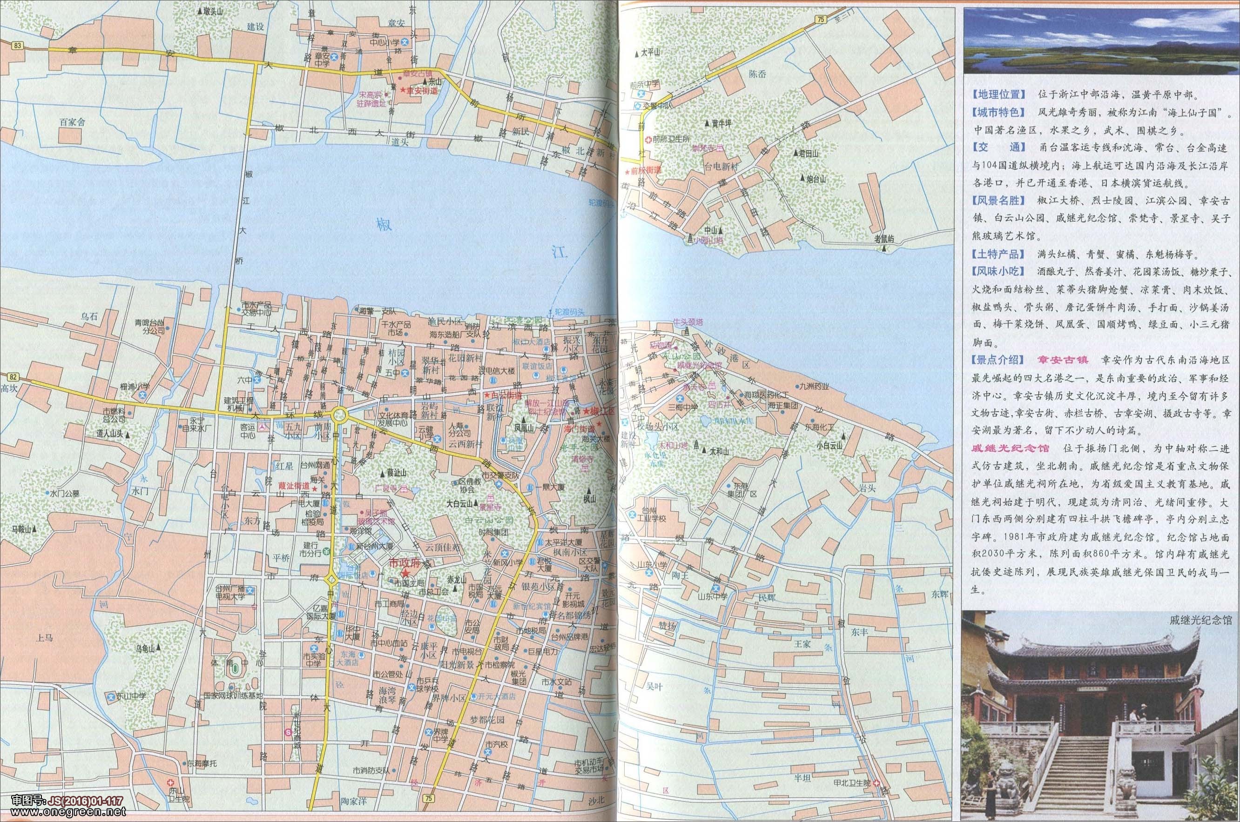Click the route 82 highway shield
This screenshot has height=822, width=1240.
click(13, 377)
